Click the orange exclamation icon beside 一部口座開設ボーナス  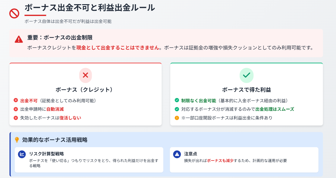(x=177, y=118)
